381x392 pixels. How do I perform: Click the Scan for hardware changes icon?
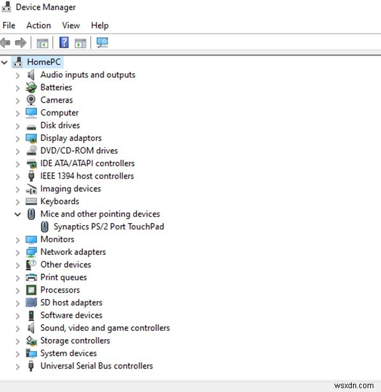(103, 43)
